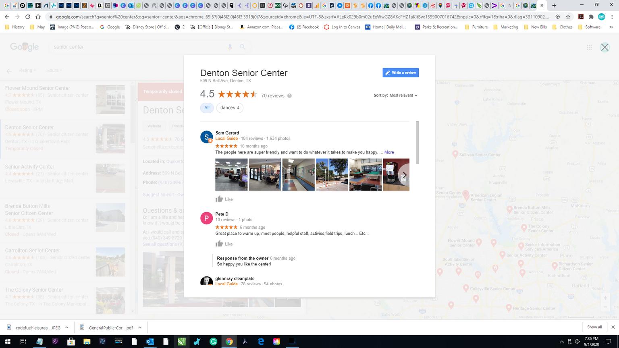Click the voice search microphone icon

pyautogui.click(x=230, y=47)
